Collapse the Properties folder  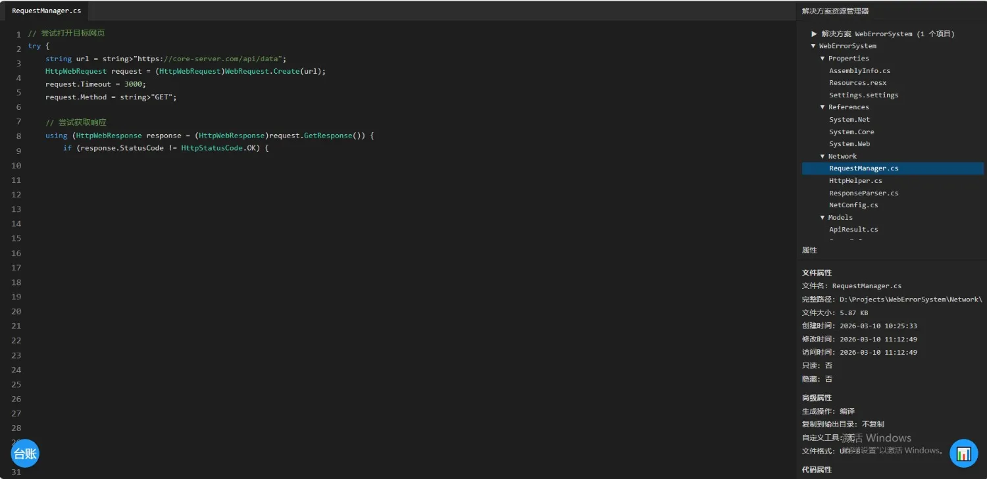pyautogui.click(x=822, y=59)
